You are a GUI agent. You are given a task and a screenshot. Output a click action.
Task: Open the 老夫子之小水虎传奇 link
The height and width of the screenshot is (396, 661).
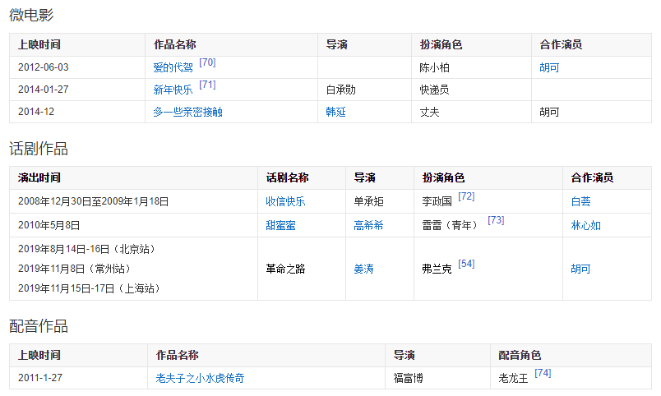click(200, 379)
